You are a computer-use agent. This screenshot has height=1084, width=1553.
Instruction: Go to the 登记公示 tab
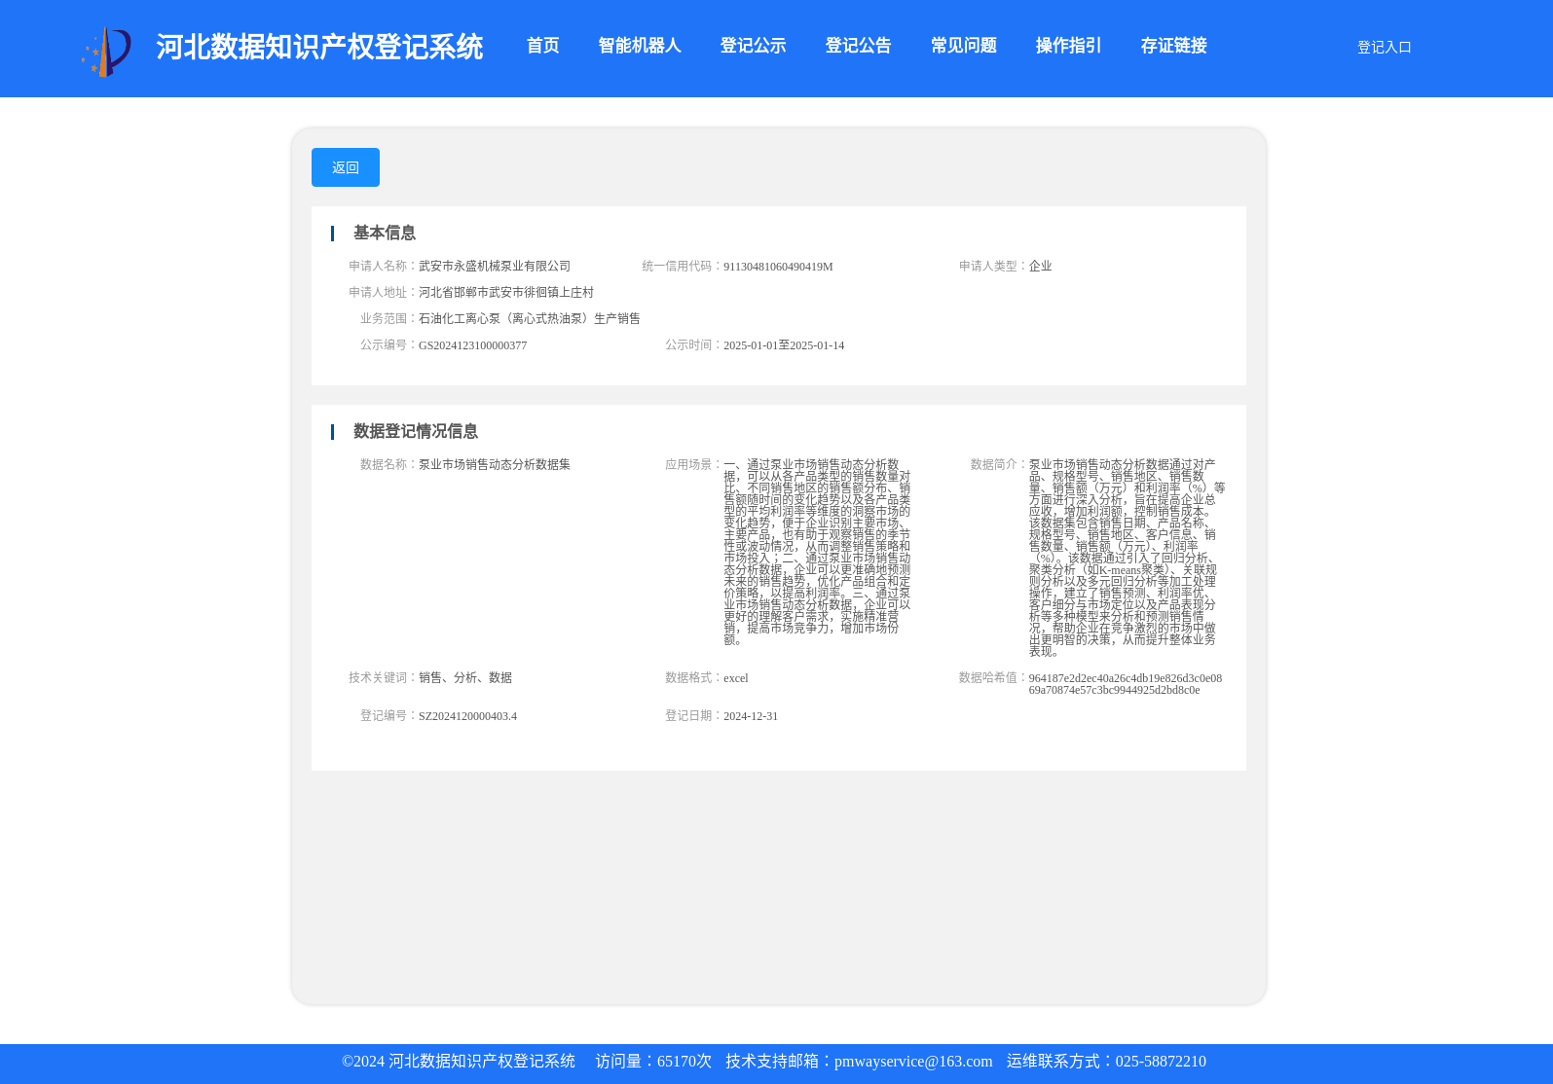click(x=753, y=46)
